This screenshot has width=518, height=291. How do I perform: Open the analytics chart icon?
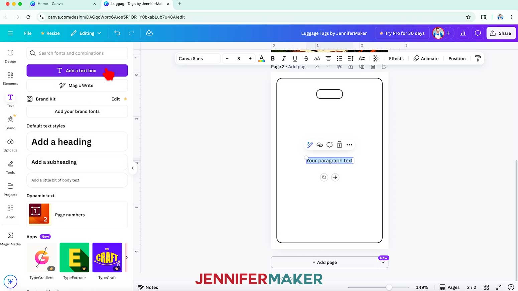[463, 33]
